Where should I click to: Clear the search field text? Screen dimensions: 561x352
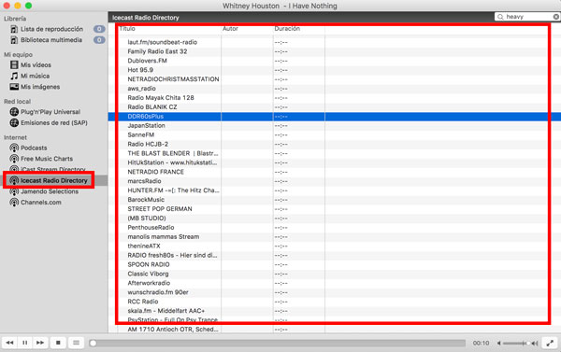pyautogui.click(x=556, y=17)
